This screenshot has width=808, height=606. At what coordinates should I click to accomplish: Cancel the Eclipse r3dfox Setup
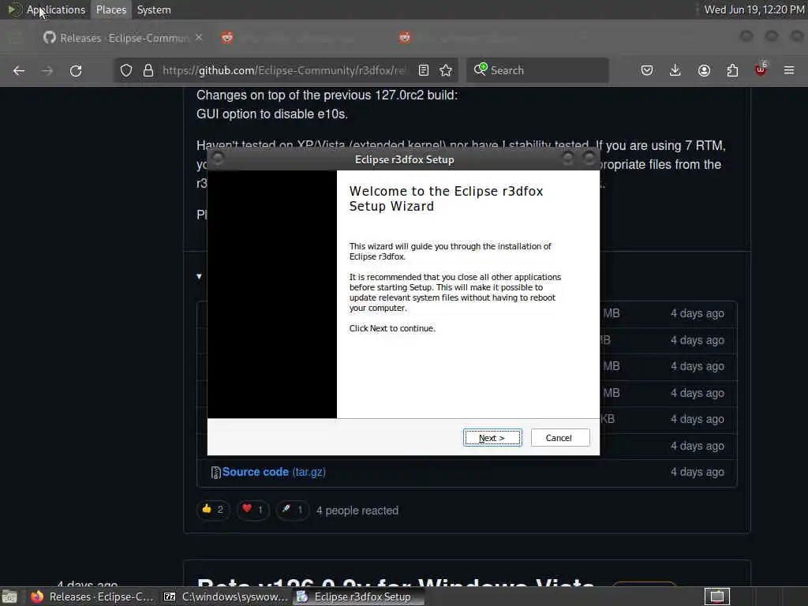[x=559, y=437]
